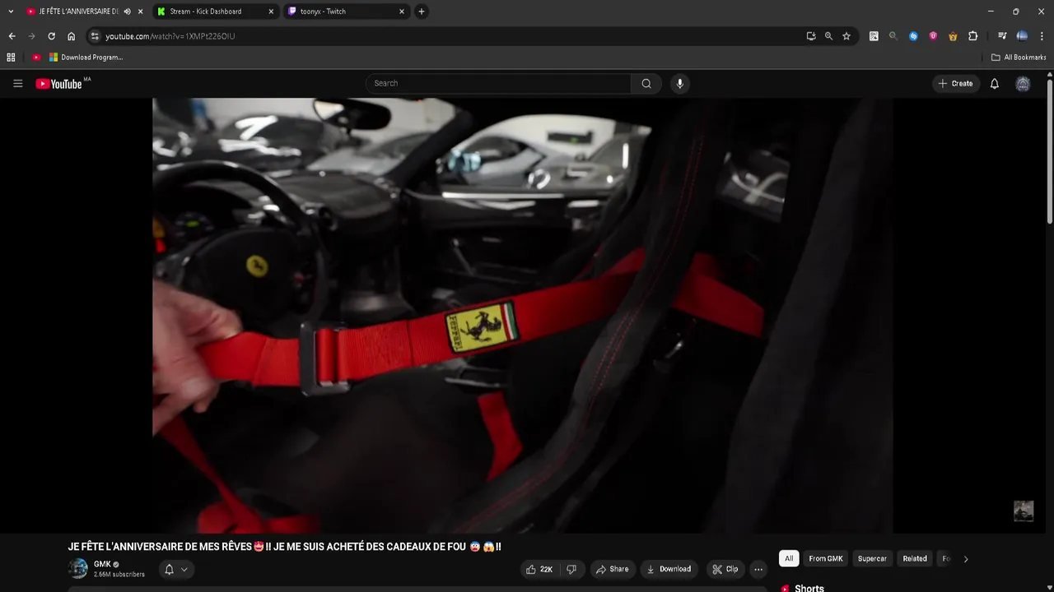Open the GMK channel name link
The width and height of the screenshot is (1054, 592).
pos(102,564)
